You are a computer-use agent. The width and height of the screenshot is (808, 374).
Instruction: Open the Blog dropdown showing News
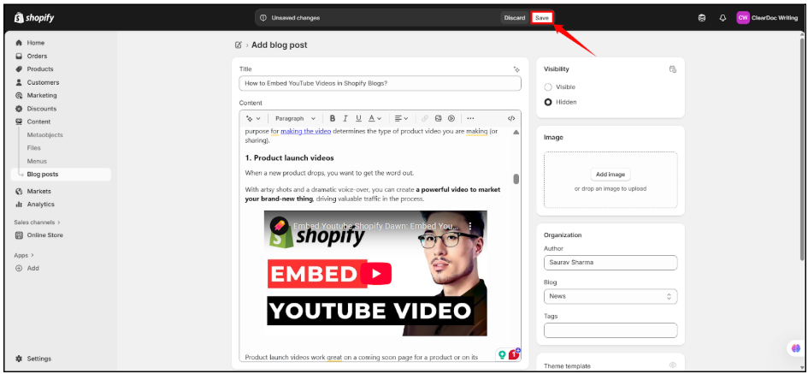click(610, 297)
